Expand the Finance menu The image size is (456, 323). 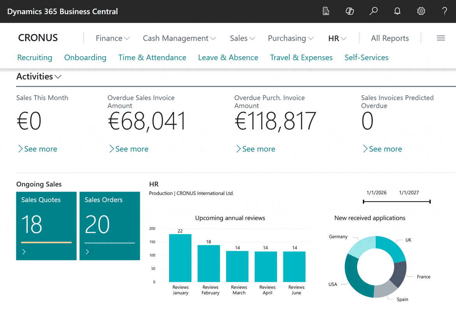click(x=113, y=38)
